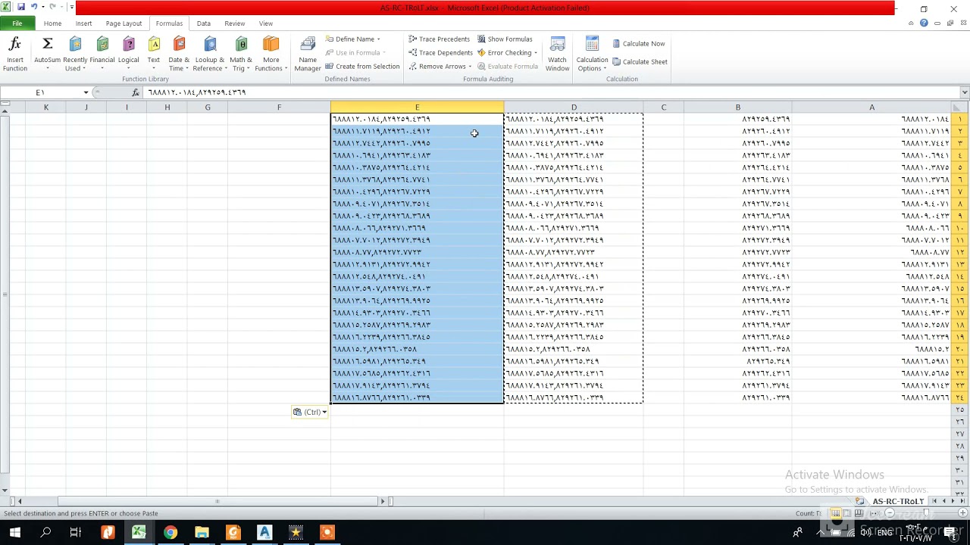Click Trace Dependents
The image size is (970, 545).
(x=440, y=53)
